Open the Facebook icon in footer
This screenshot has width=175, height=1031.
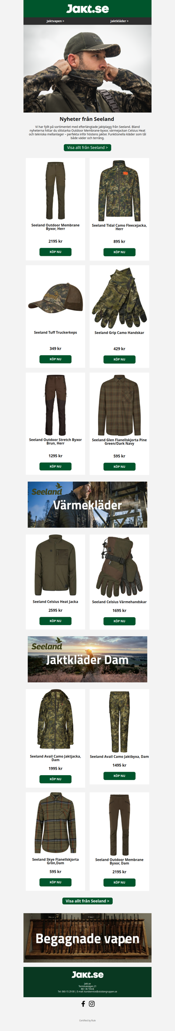click(83, 1003)
